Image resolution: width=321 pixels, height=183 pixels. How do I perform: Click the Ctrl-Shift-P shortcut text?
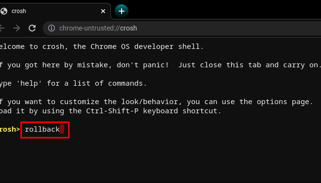[112, 111]
